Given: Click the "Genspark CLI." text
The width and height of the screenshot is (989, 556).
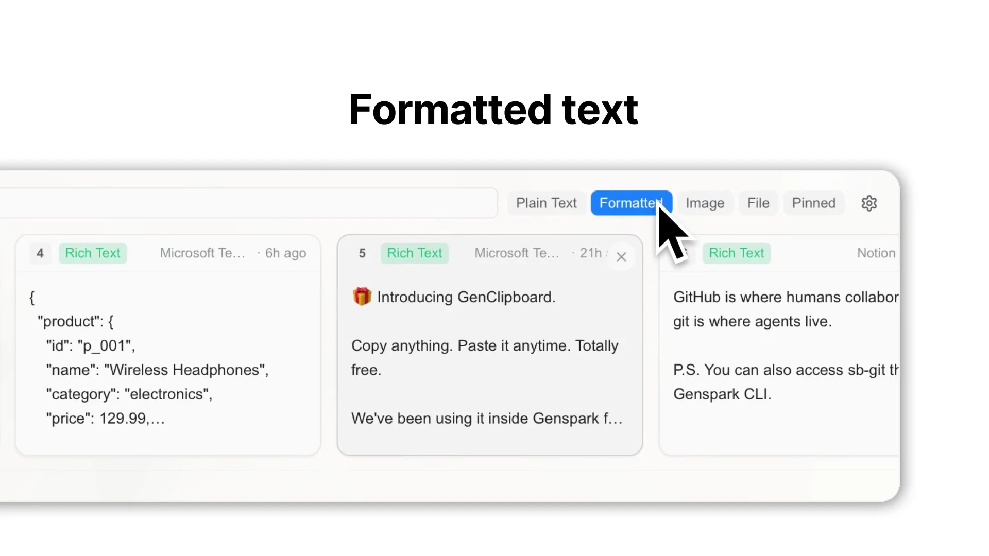Looking at the screenshot, I should [x=722, y=394].
